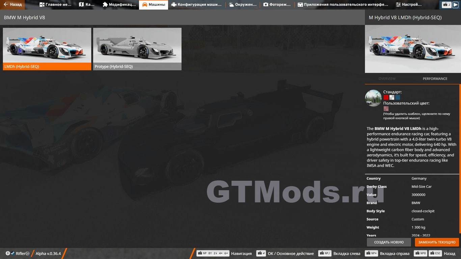Select the Машины tab
This screenshot has width=461, height=259.
[x=154, y=5]
